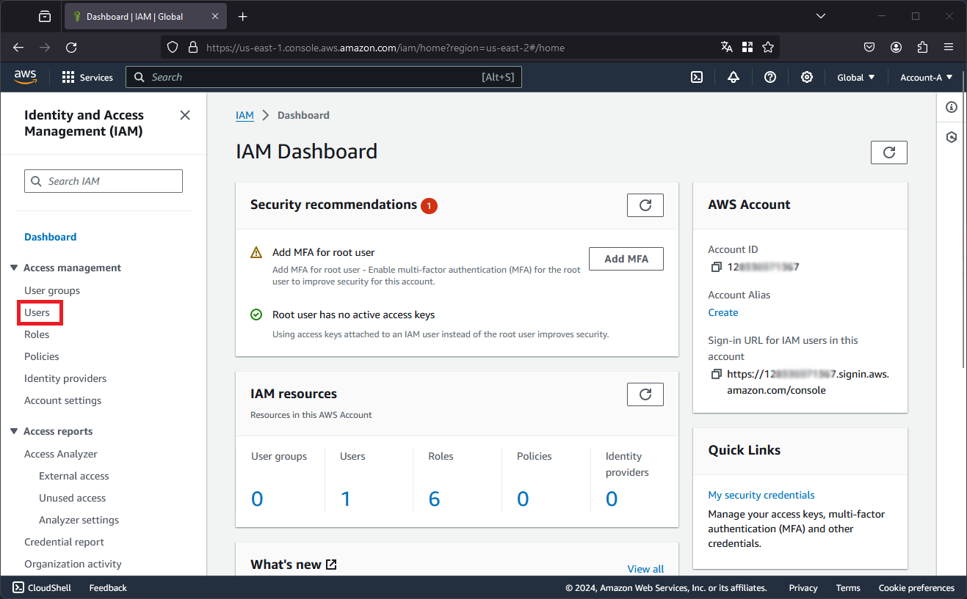Open the Firefox application menu
The image size is (967, 599).
(949, 47)
